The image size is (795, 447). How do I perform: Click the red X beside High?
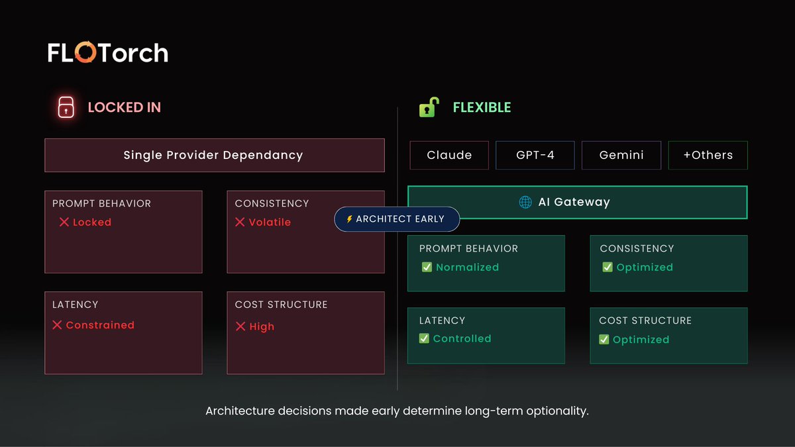[240, 326]
